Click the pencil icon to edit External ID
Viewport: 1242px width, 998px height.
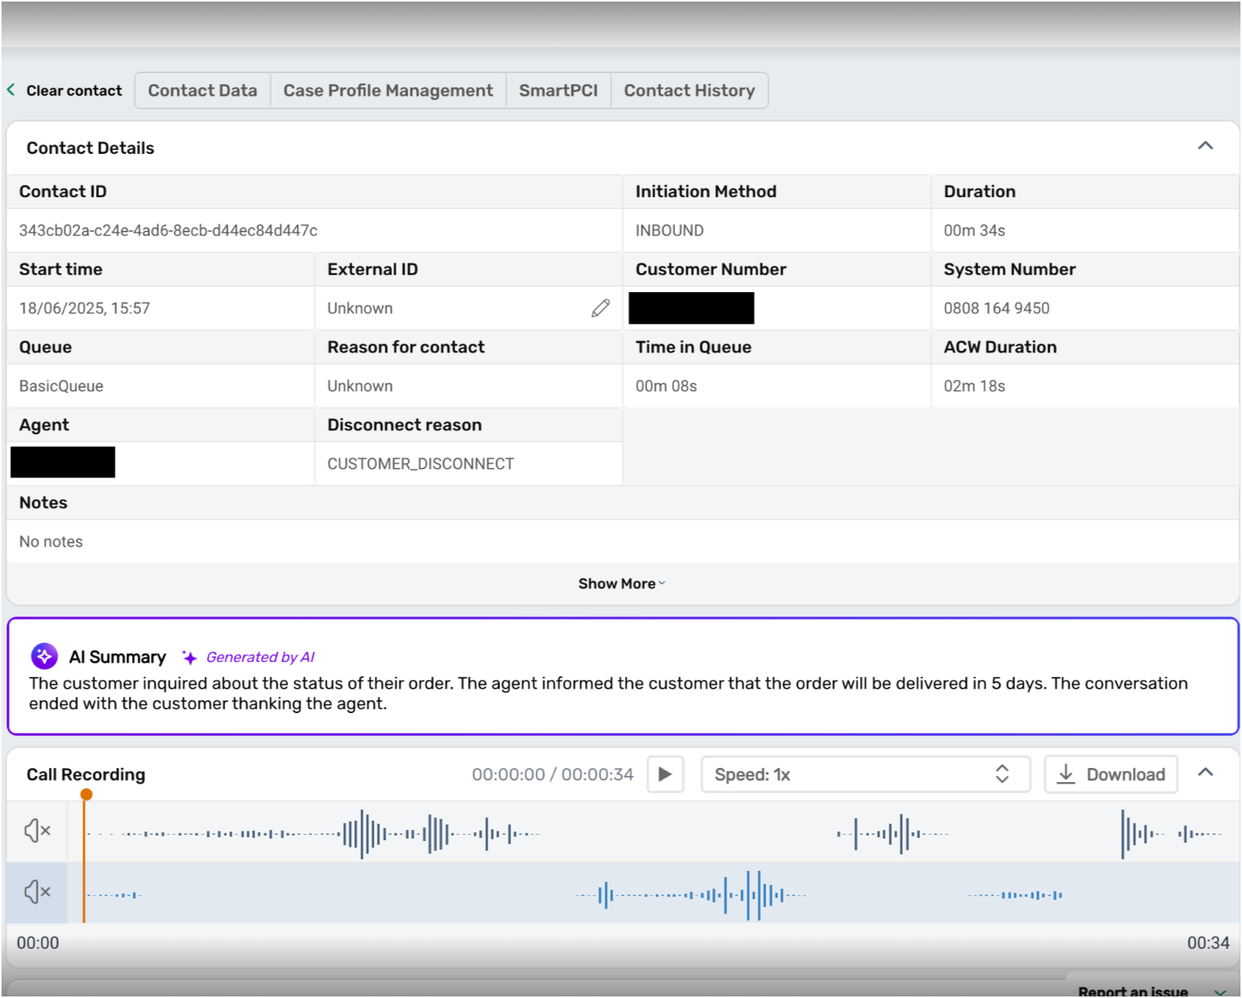(x=601, y=309)
